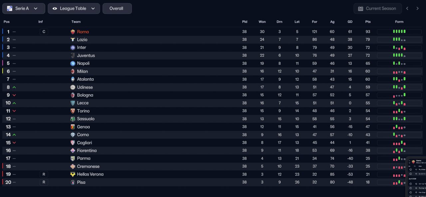Go to the previous season arrow
The image size is (426, 197).
coord(407,9)
